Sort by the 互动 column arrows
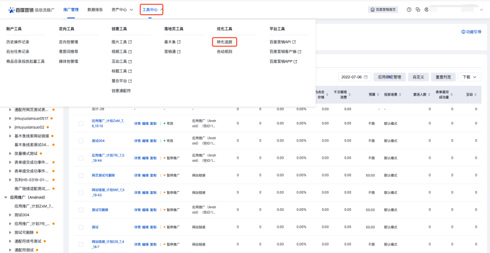Image resolution: width=490 pixels, height=253 pixels. 476,94
